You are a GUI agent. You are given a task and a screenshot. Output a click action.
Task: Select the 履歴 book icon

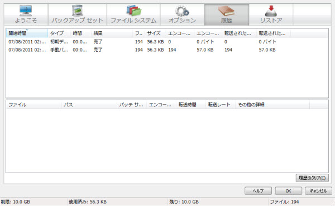227,11
